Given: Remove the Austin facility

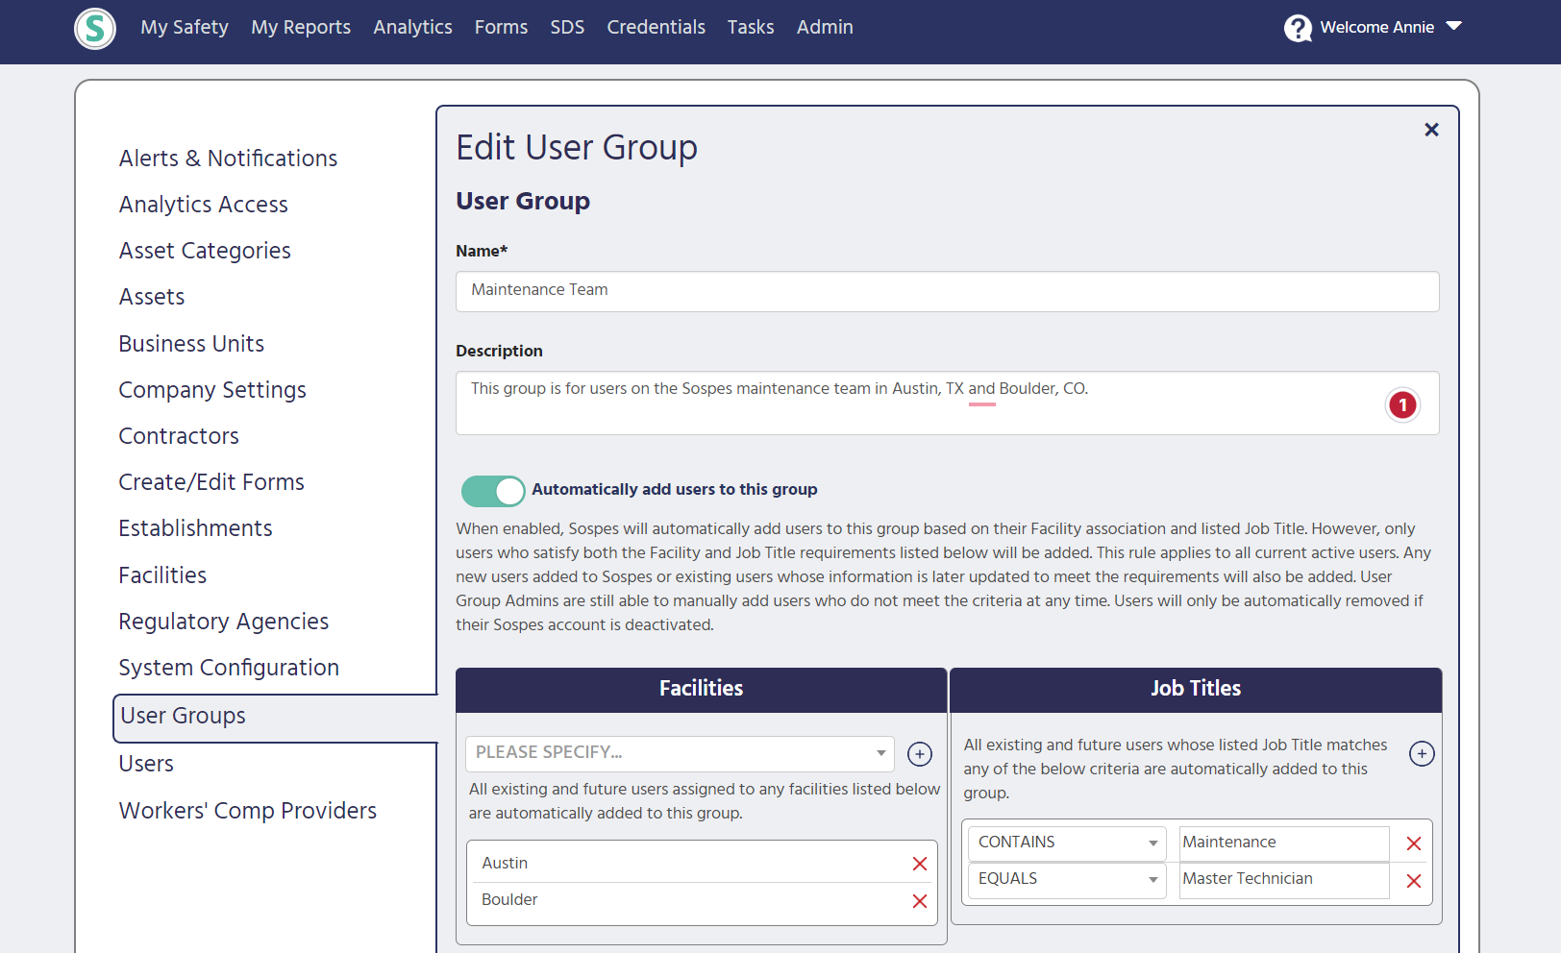Looking at the screenshot, I should pyautogui.click(x=920, y=864).
